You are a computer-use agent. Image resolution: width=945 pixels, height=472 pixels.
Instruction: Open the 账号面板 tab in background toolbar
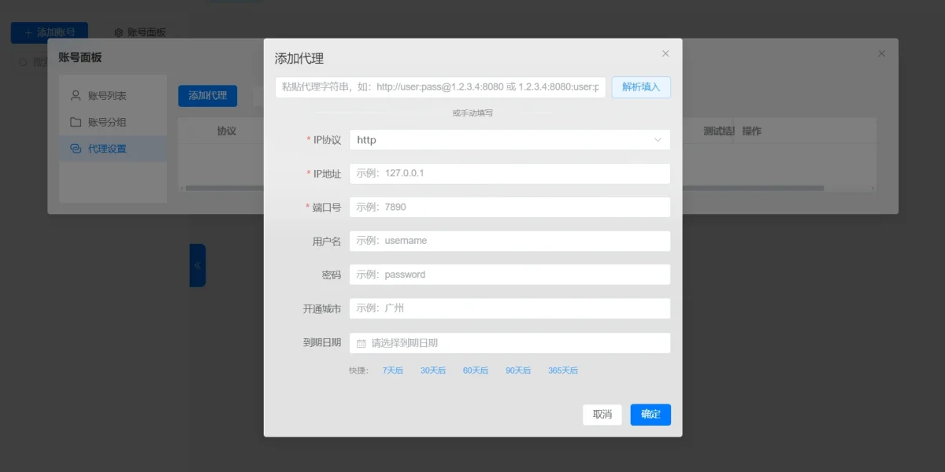pos(140,33)
